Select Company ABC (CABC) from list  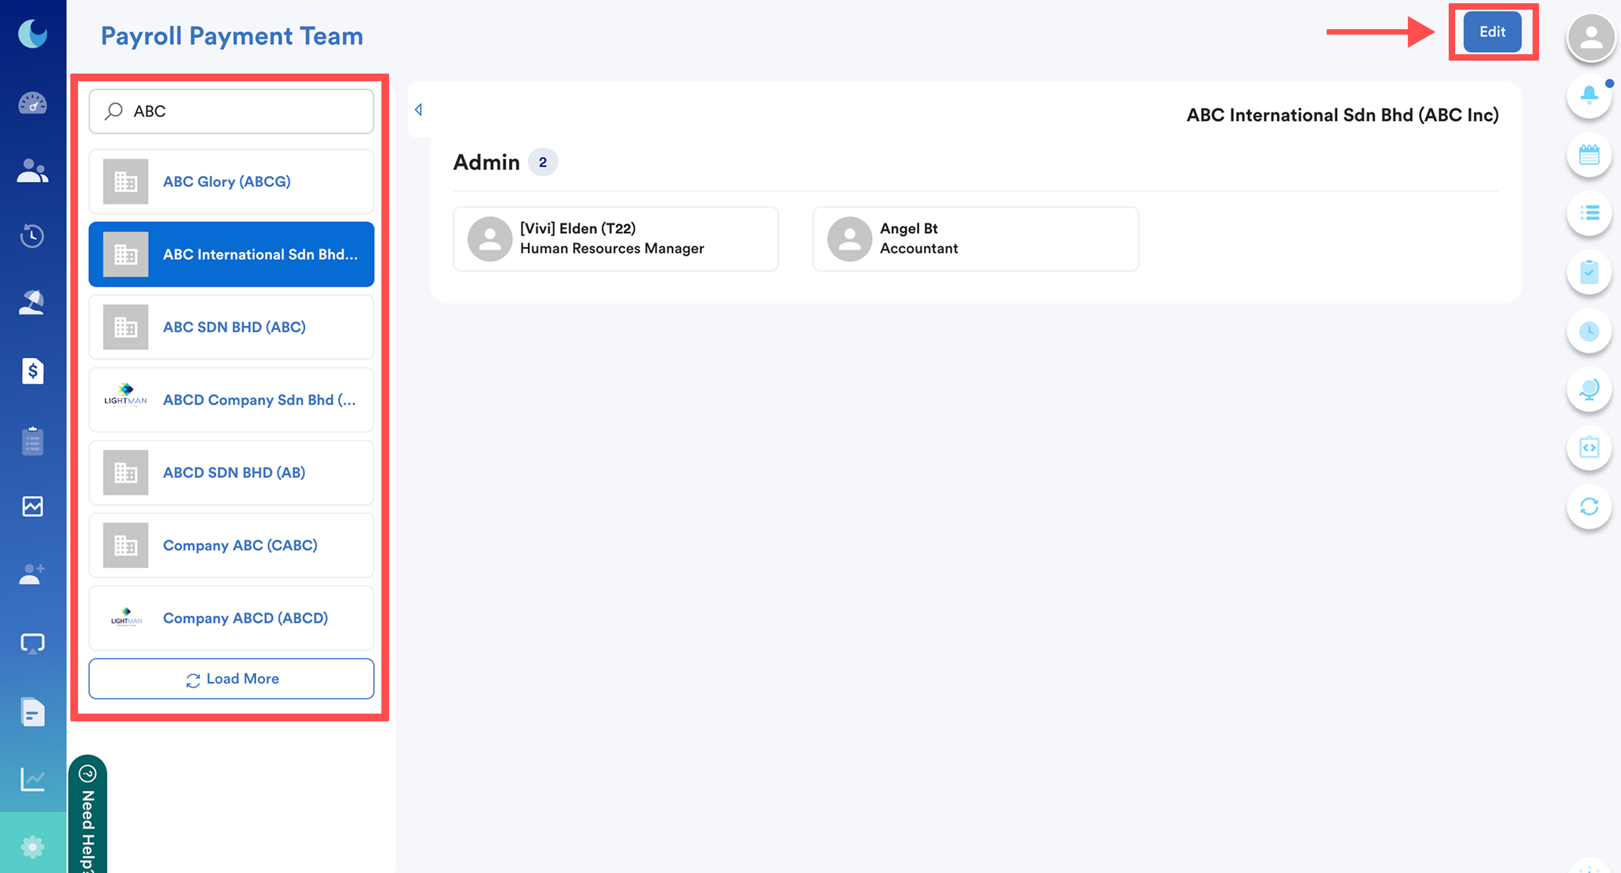(x=231, y=545)
